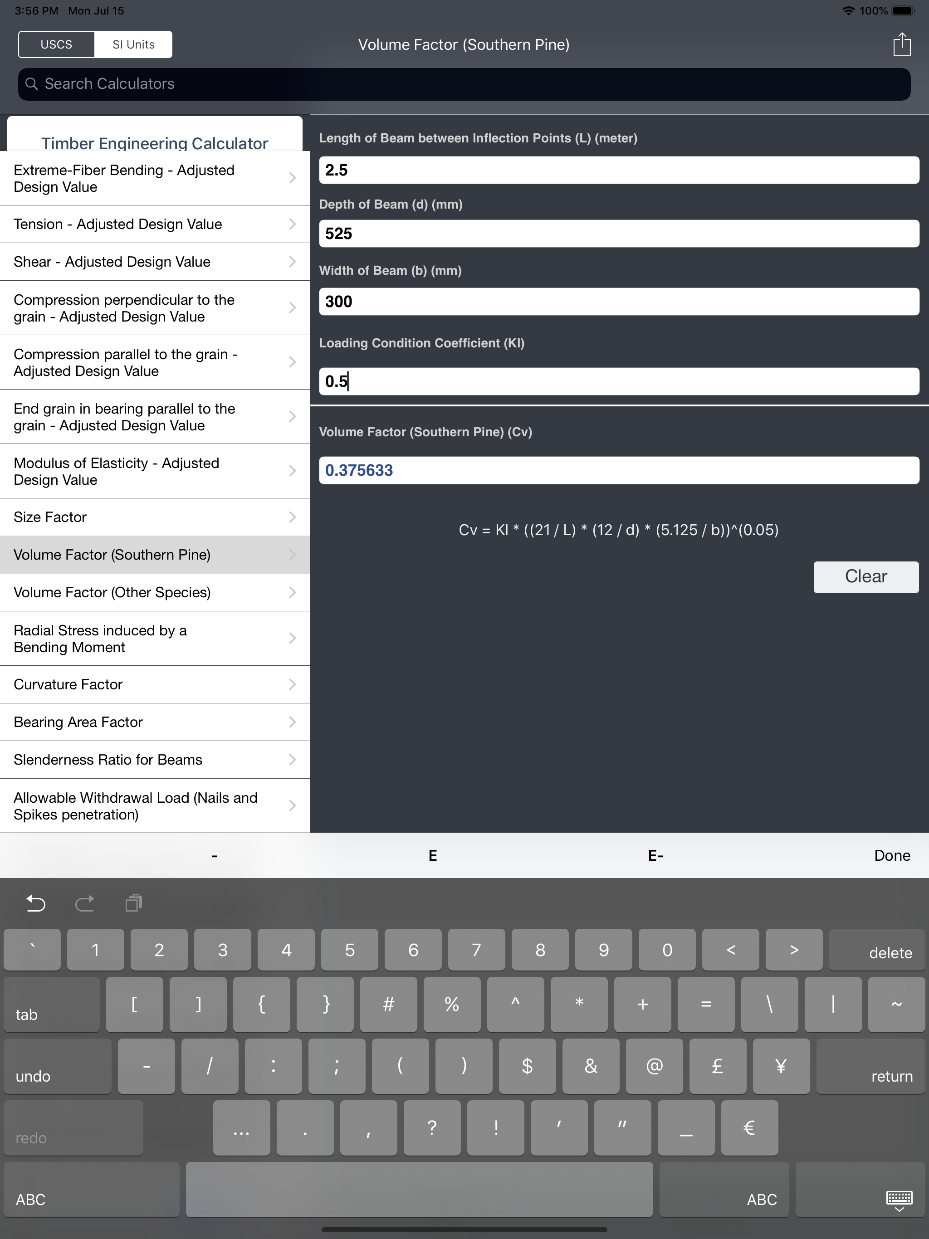Tap the clipboard paste icon on keyboard
The width and height of the screenshot is (929, 1239).
[133, 903]
